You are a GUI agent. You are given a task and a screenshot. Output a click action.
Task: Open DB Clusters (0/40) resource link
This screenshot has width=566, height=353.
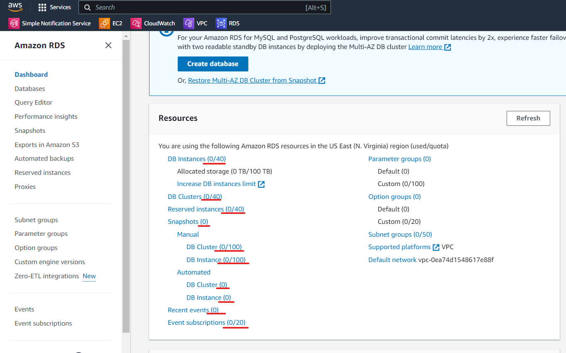(x=195, y=197)
